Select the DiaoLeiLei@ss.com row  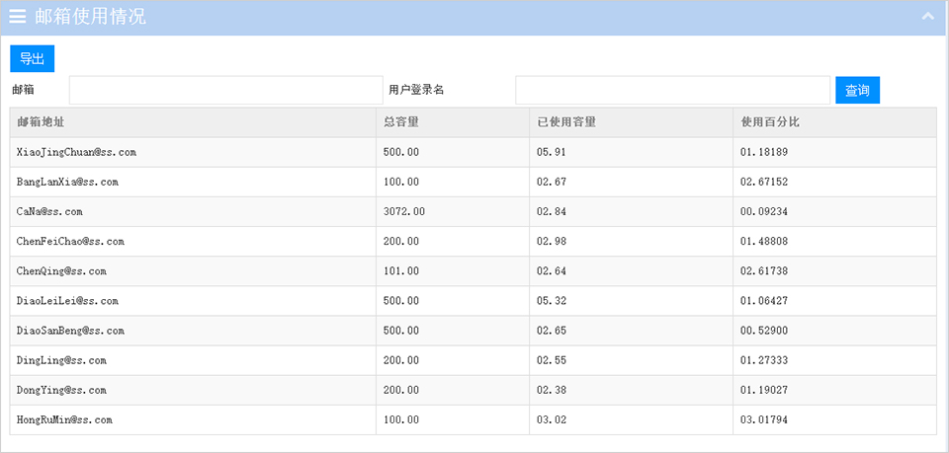(x=474, y=301)
